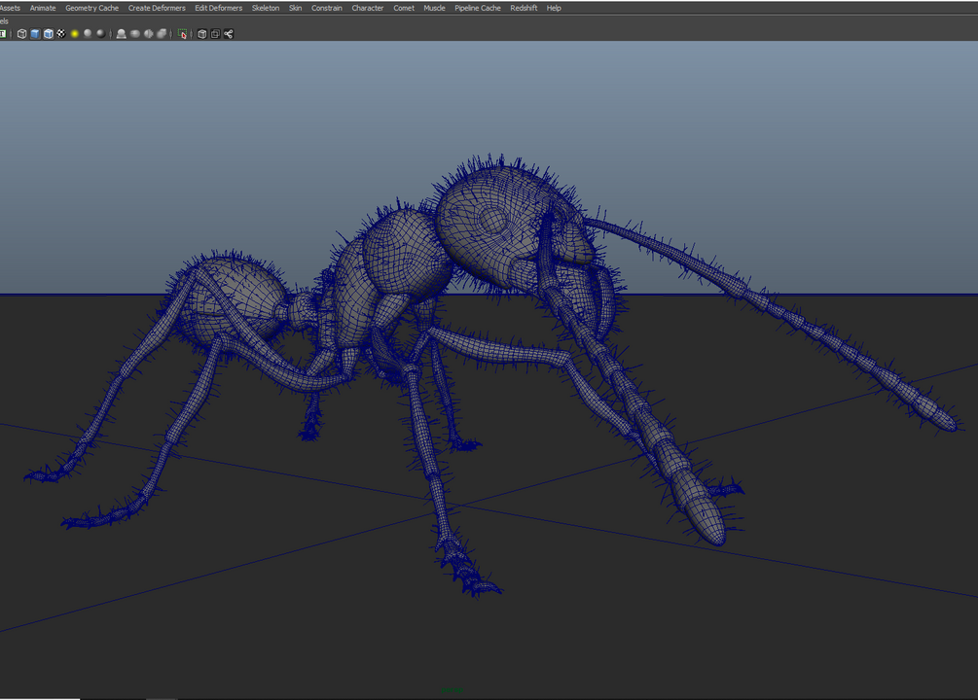978x700 pixels.
Task: Open the Help menu
Action: coord(554,8)
